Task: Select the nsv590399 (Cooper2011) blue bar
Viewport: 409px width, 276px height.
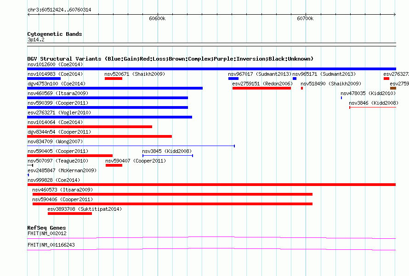Action: (108, 107)
